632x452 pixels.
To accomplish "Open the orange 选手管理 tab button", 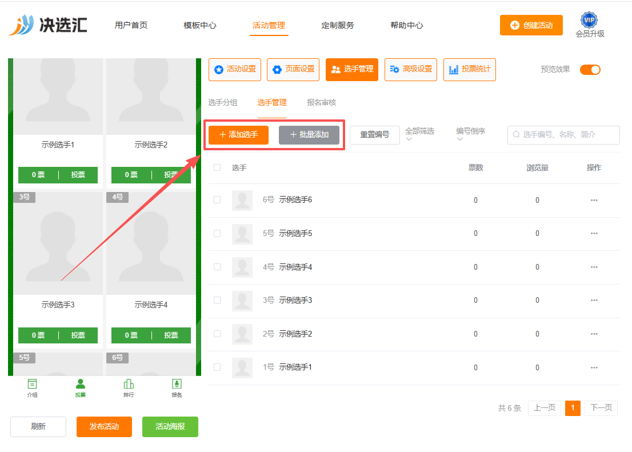I will (352, 70).
